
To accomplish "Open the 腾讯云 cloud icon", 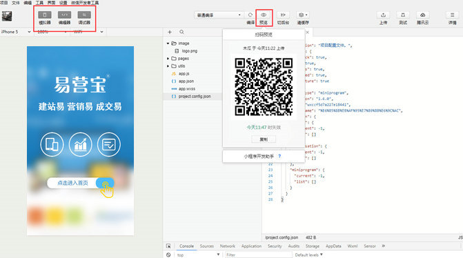I will [422, 15].
